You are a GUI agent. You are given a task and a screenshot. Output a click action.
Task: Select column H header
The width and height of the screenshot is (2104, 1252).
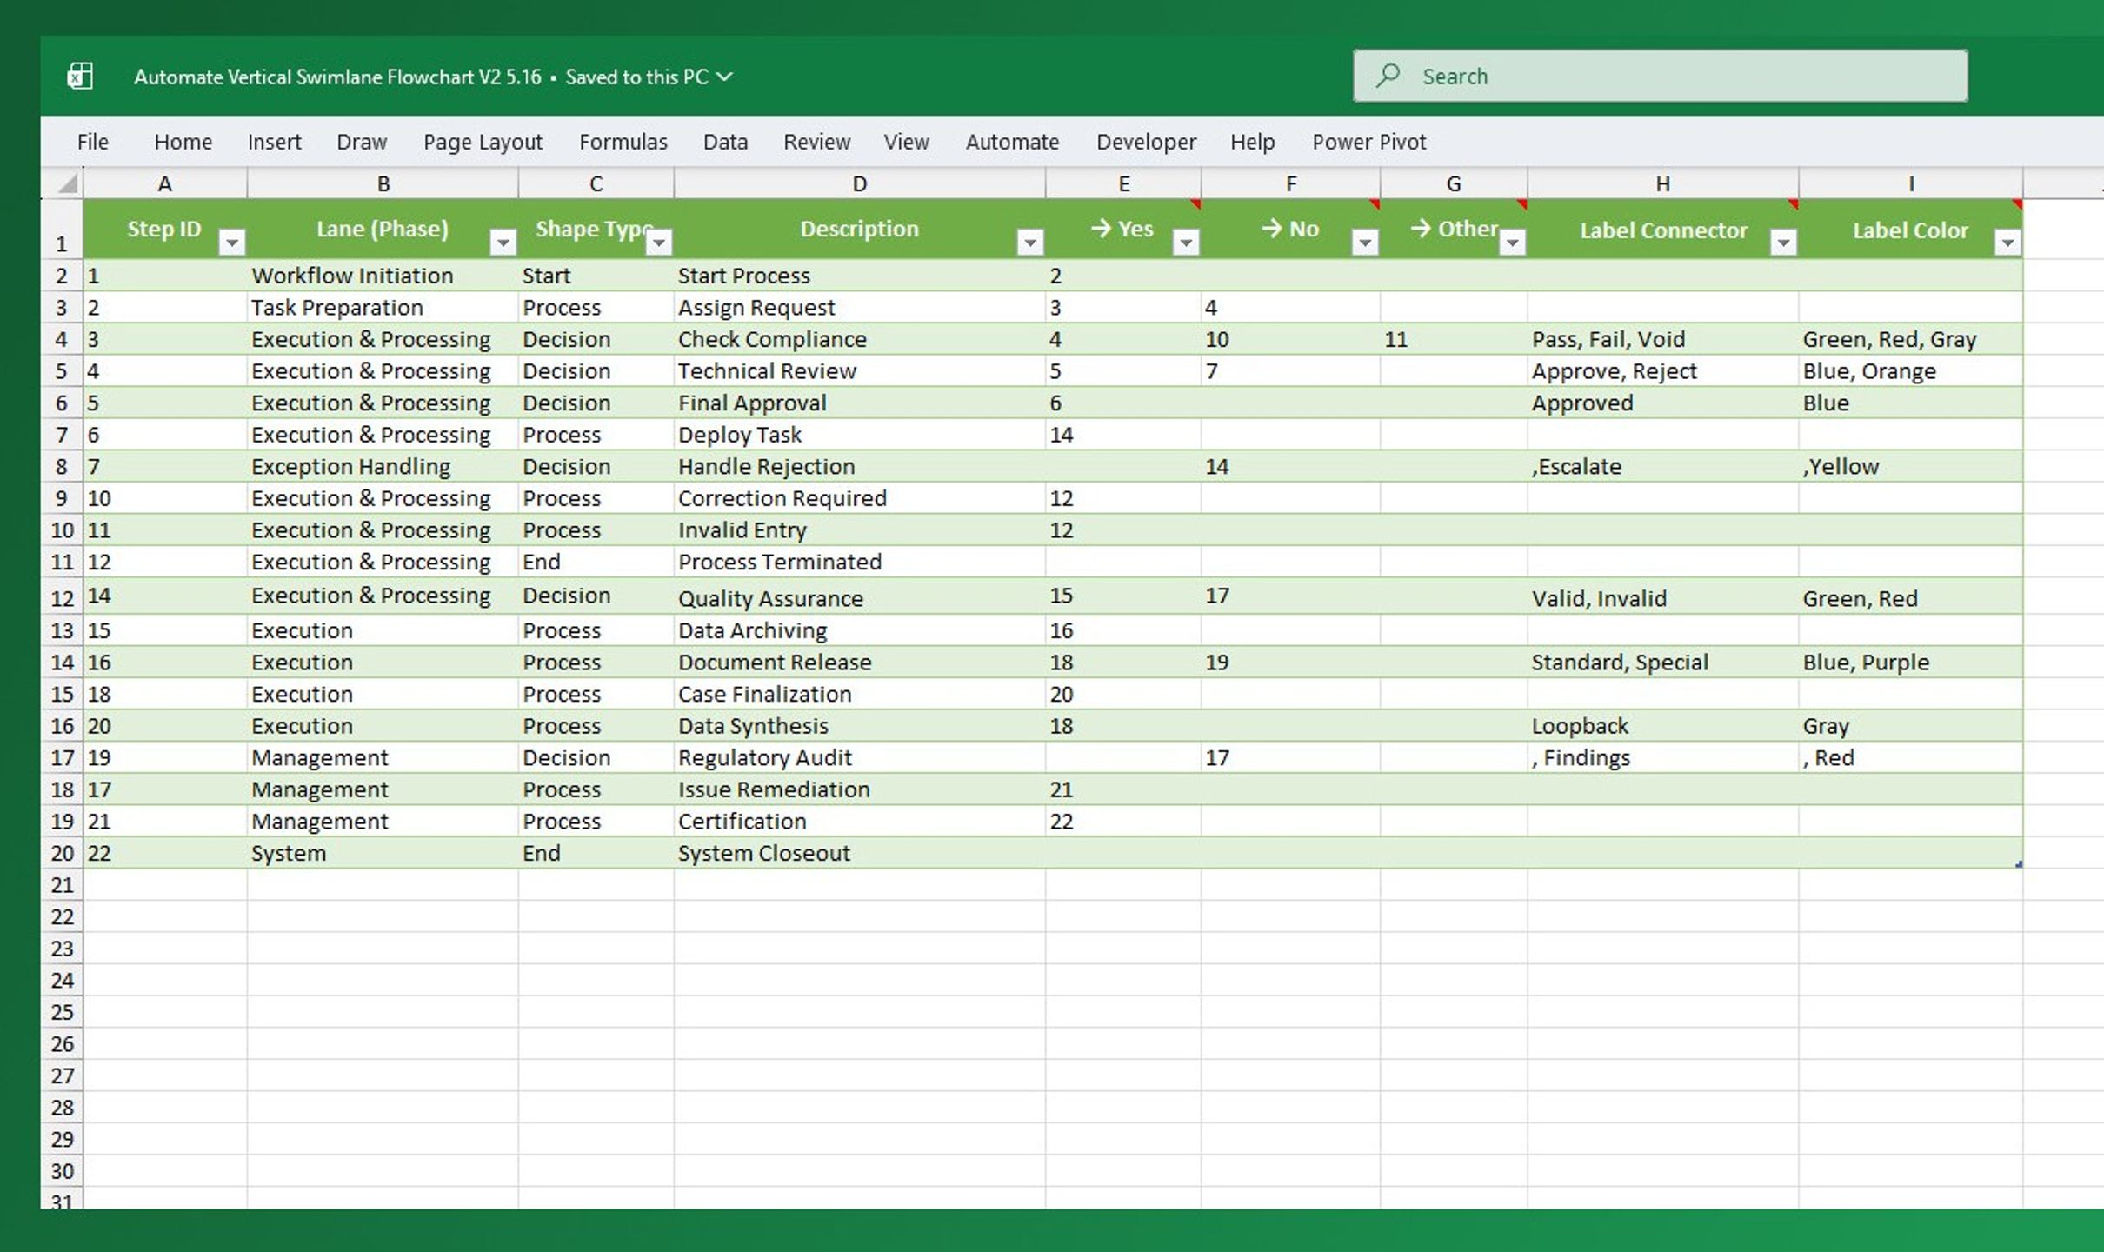click(x=1663, y=183)
